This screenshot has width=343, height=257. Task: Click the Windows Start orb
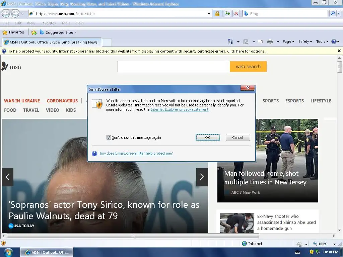[8, 252]
